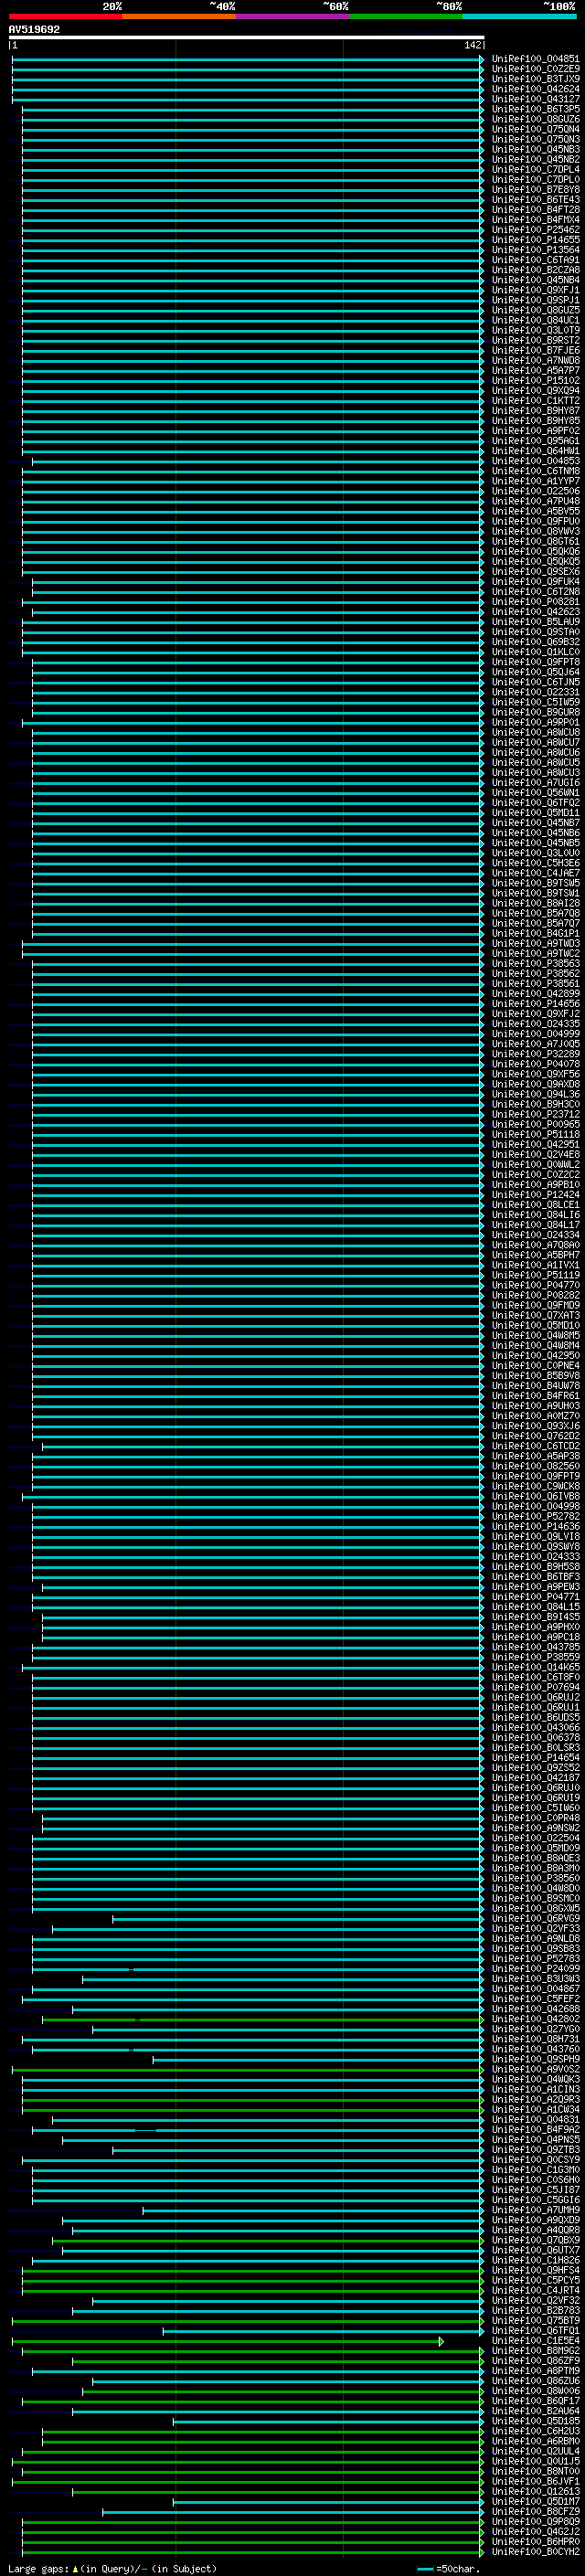Screen dimensions: 585x2576
Task: Select the UniRef100_P32289 label
Action: tap(535, 1054)
